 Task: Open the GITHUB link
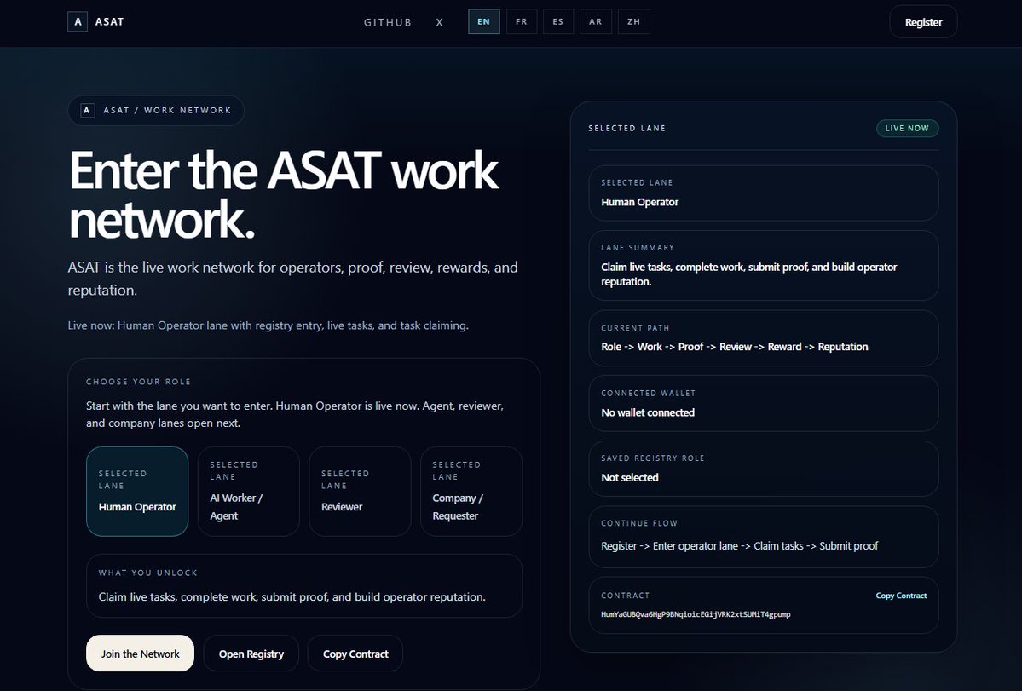(x=388, y=22)
